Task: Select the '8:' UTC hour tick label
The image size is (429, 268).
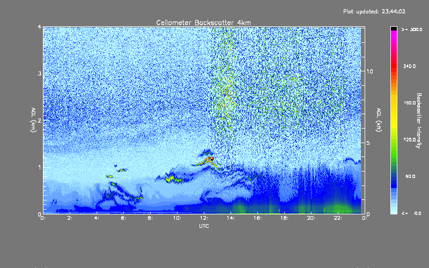Action: point(150,218)
